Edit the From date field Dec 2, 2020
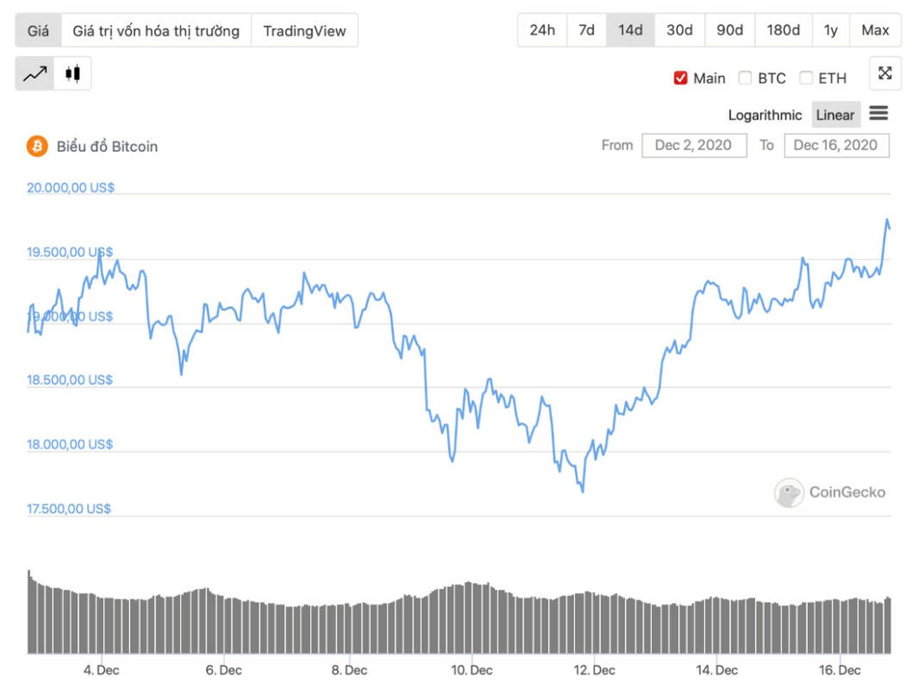 [x=694, y=145]
